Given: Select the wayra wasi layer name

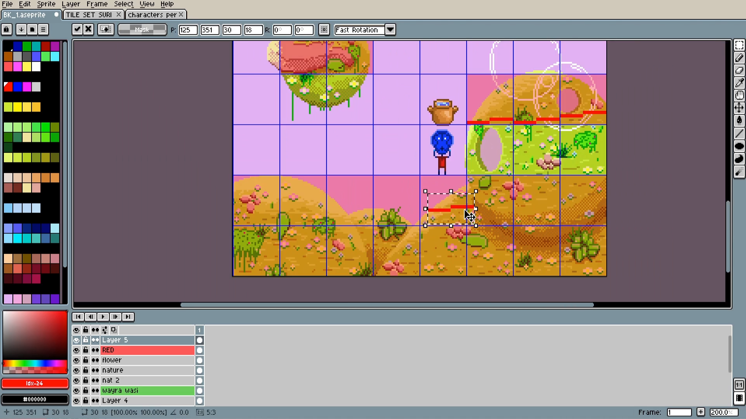Looking at the screenshot, I should (147, 391).
